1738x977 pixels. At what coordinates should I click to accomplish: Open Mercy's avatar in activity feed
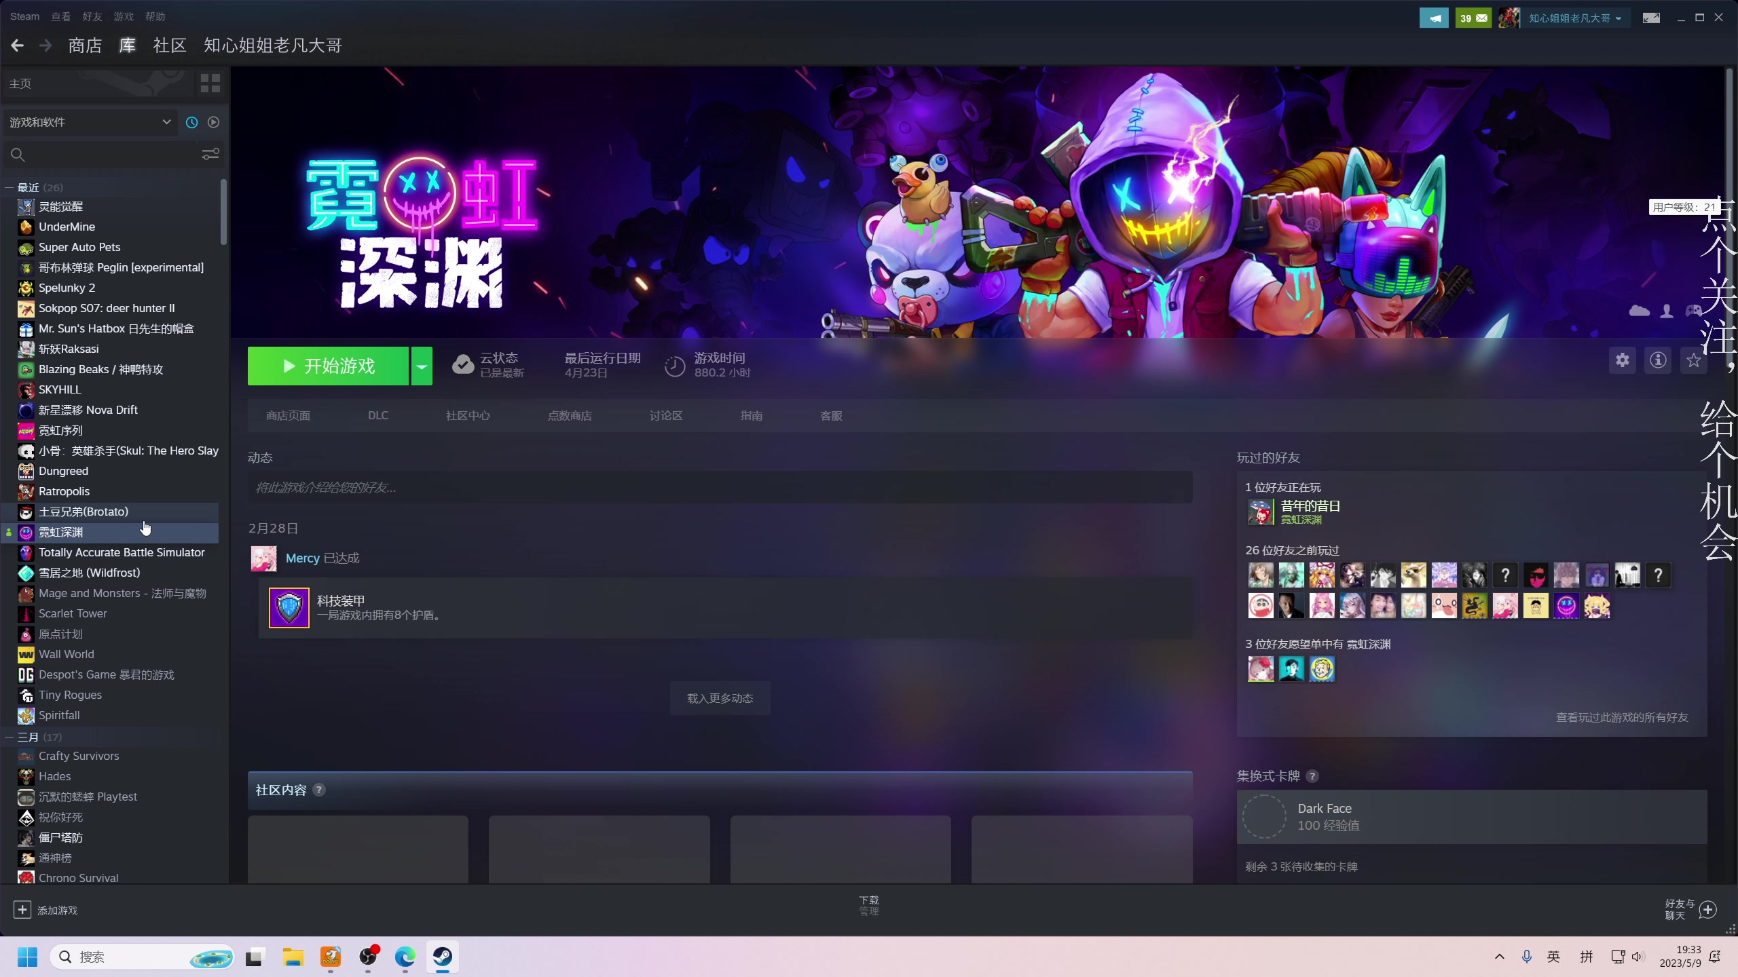263,558
